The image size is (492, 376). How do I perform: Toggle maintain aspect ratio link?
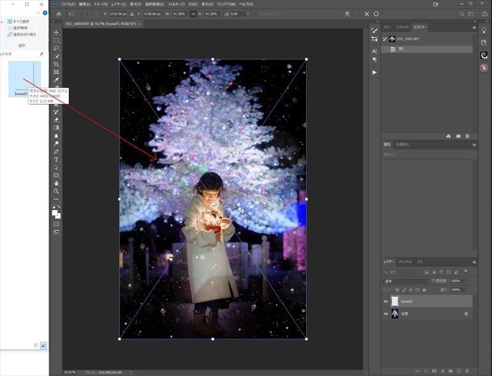click(x=193, y=14)
